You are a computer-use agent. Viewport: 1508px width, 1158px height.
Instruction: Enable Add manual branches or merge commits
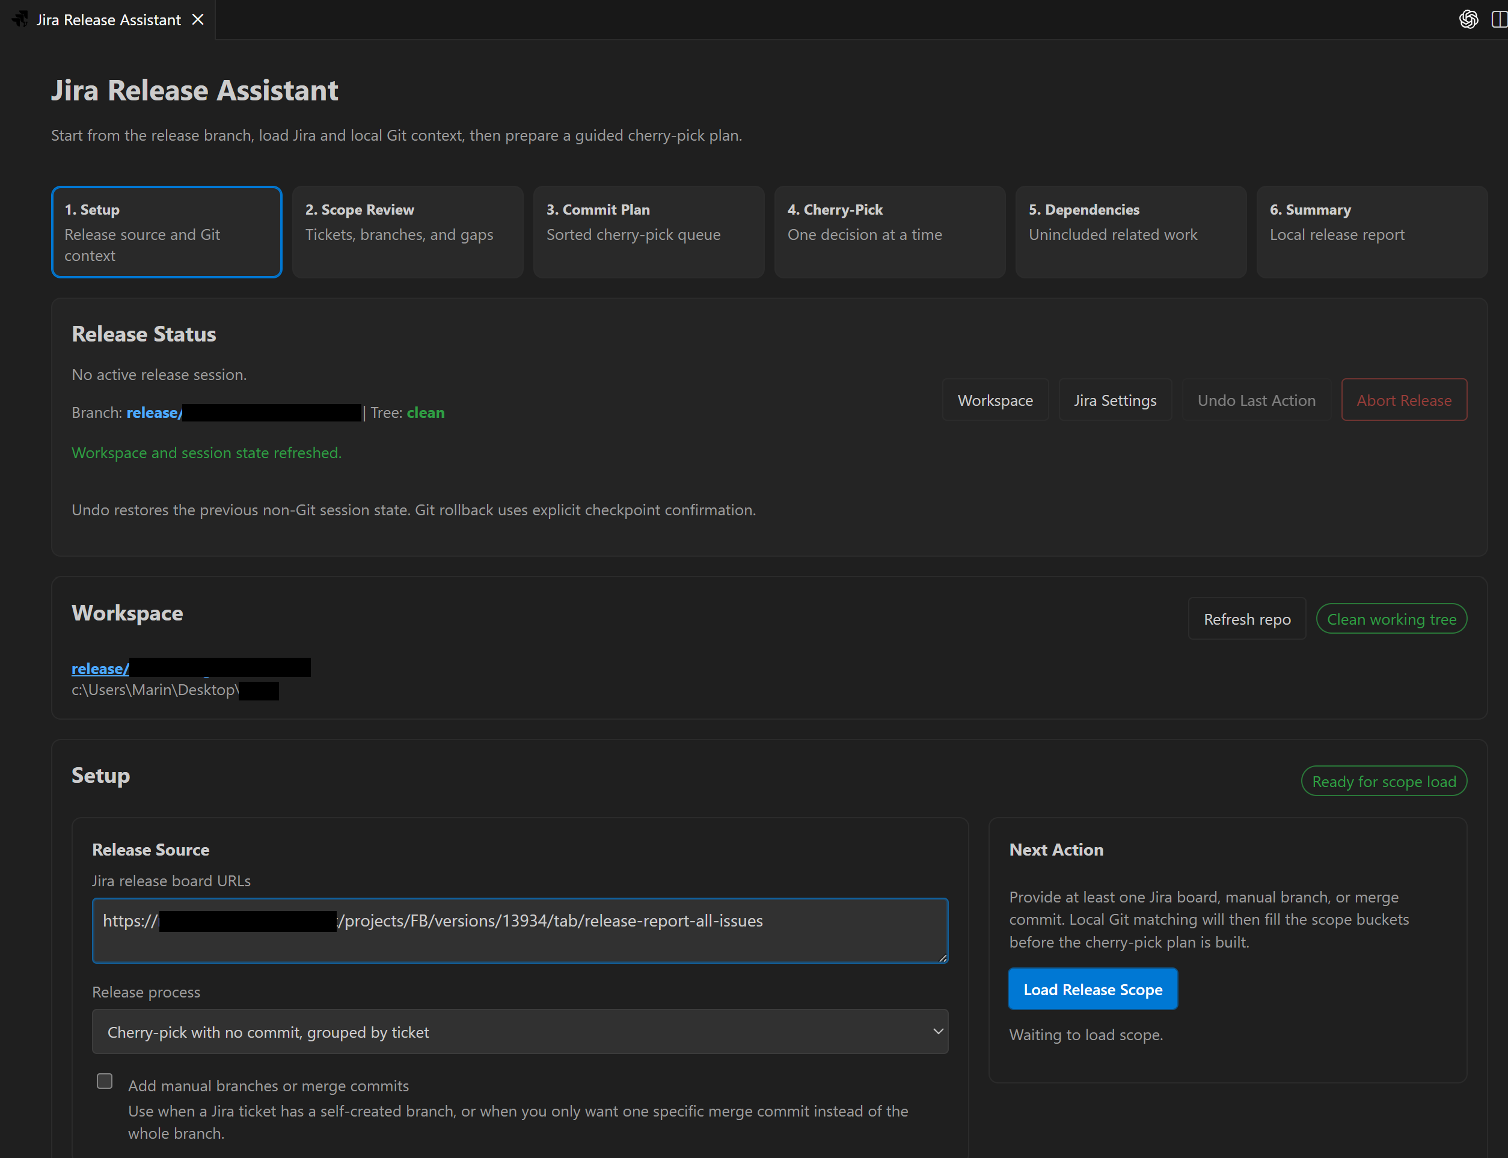(105, 1081)
